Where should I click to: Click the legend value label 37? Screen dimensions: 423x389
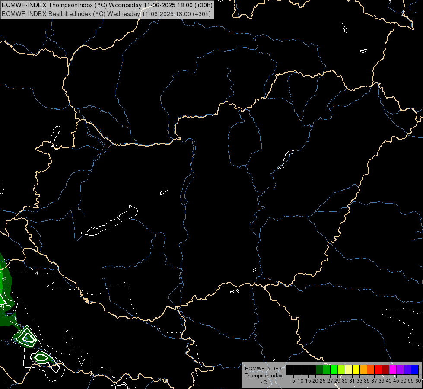(374, 381)
